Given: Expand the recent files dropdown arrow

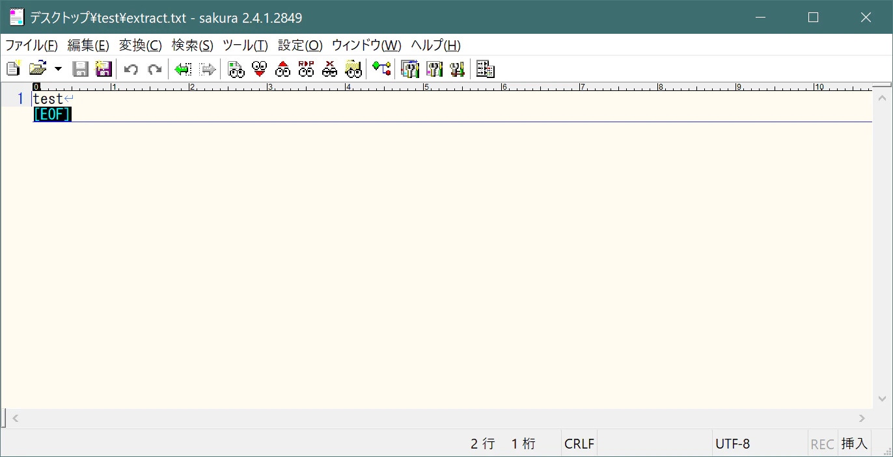Looking at the screenshot, I should point(58,68).
